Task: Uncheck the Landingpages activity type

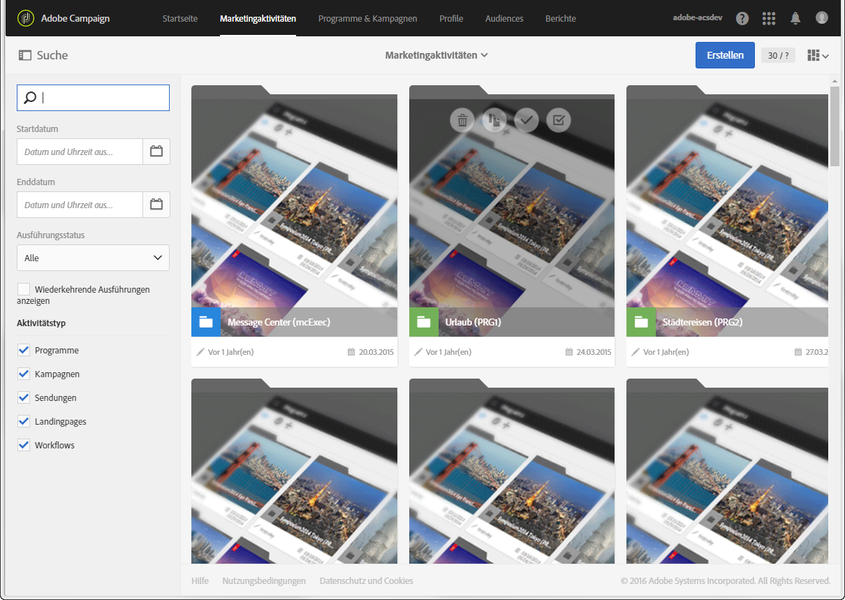Action: point(24,422)
